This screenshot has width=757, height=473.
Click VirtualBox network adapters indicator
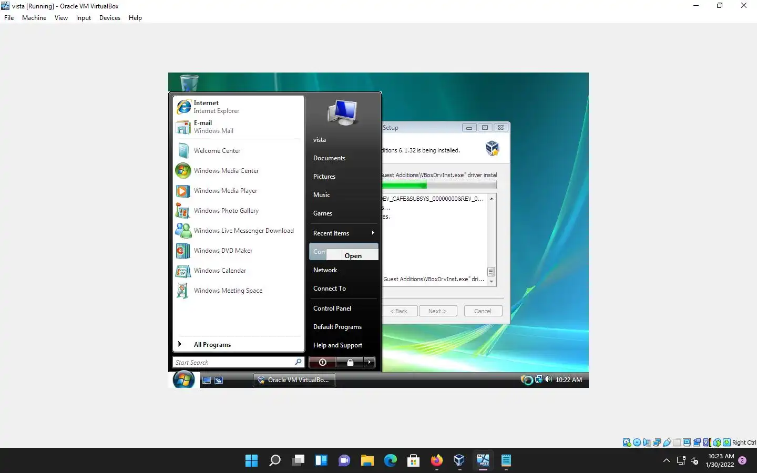[657, 443]
